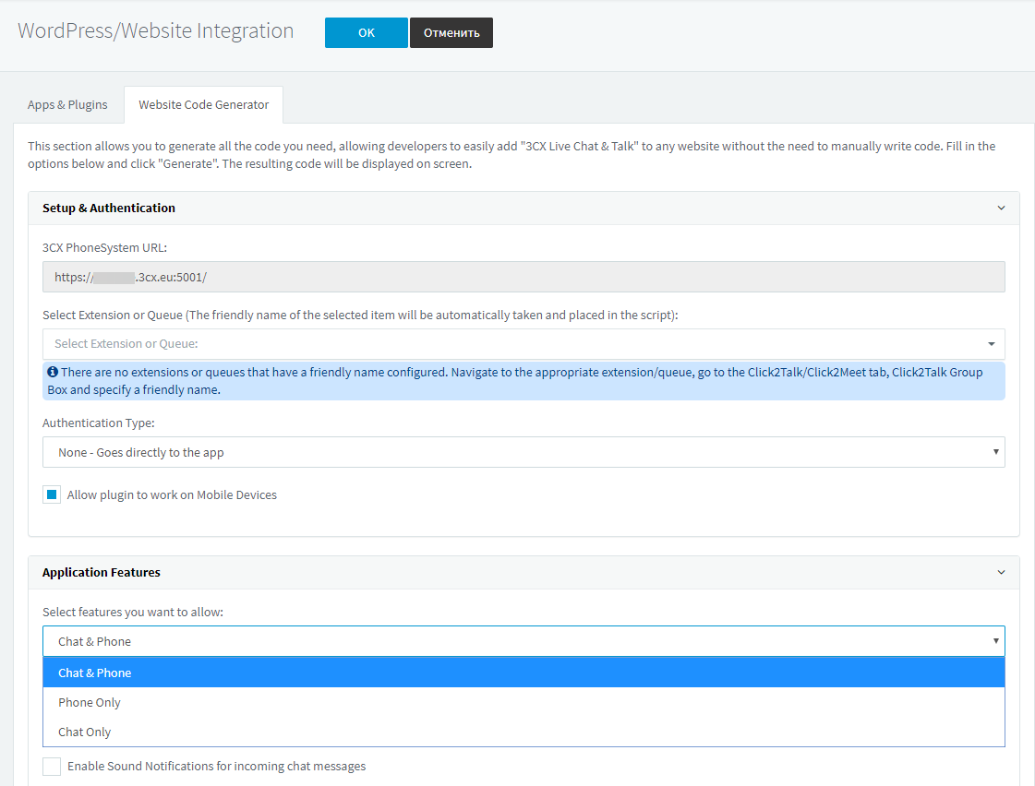Open the Website Code Generator tab
Screen dimensions: 1035x786
click(203, 105)
